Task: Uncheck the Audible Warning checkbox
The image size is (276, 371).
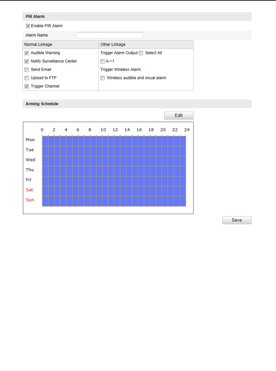Action: click(x=26, y=53)
